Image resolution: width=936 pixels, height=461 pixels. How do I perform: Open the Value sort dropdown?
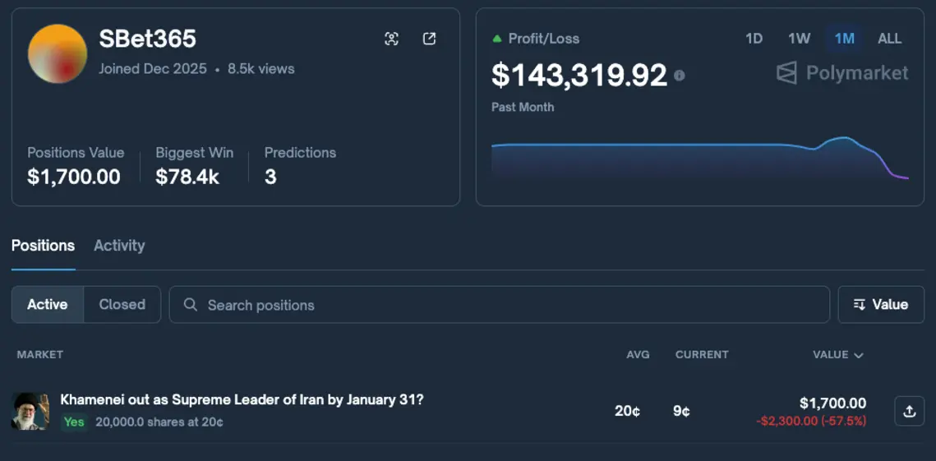pos(881,305)
